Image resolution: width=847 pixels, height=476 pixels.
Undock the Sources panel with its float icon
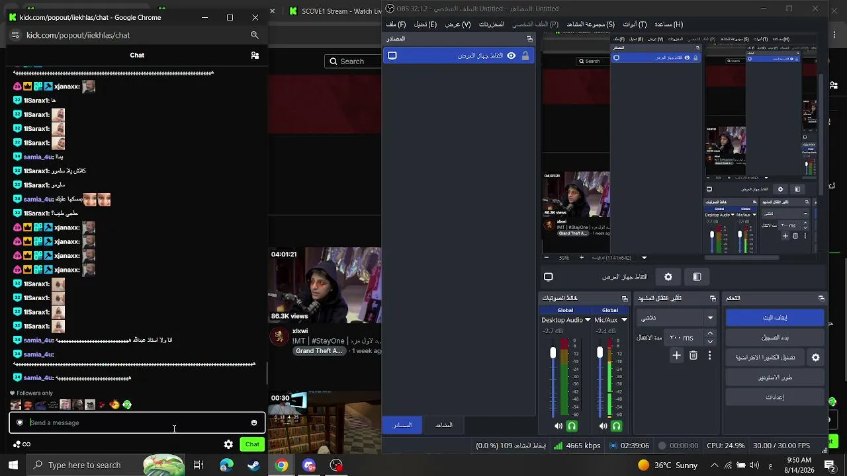(x=529, y=39)
